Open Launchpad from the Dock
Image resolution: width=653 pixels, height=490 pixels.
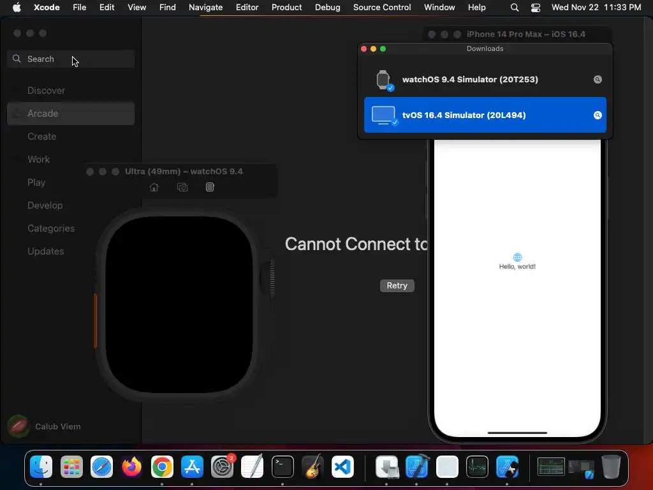click(x=71, y=466)
